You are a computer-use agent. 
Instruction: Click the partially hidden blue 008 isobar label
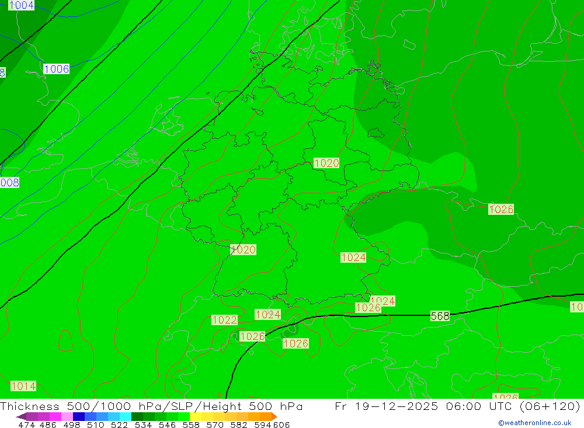coord(10,183)
